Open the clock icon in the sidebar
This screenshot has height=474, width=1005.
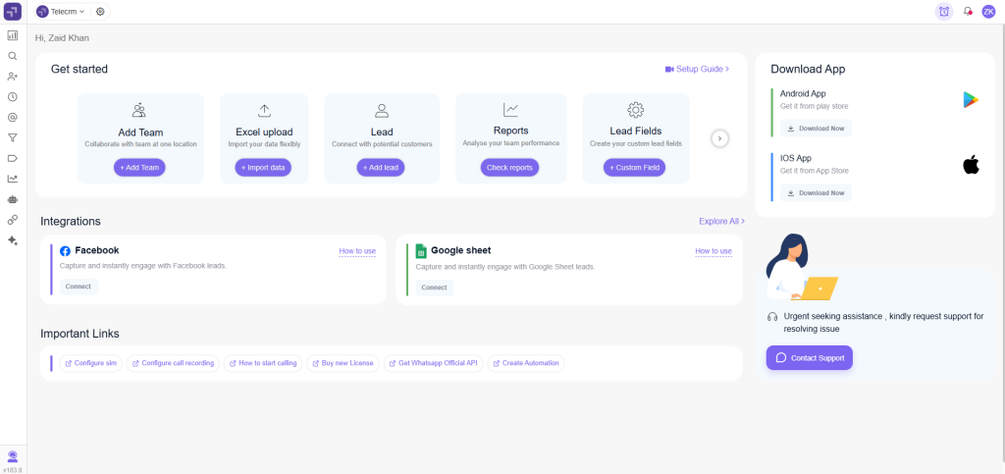13,97
